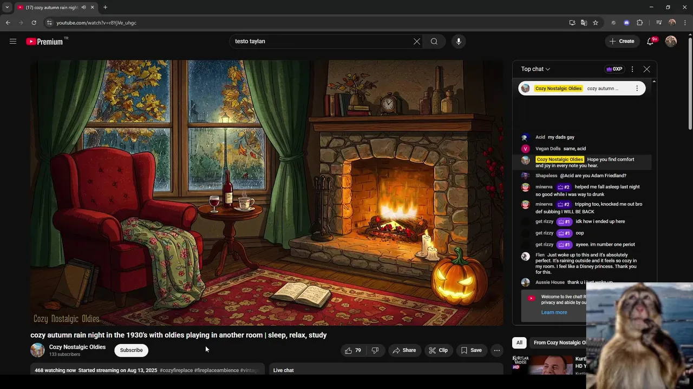Open the notifications bell
The height and width of the screenshot is (389, 693).
[x=651, y=41]
